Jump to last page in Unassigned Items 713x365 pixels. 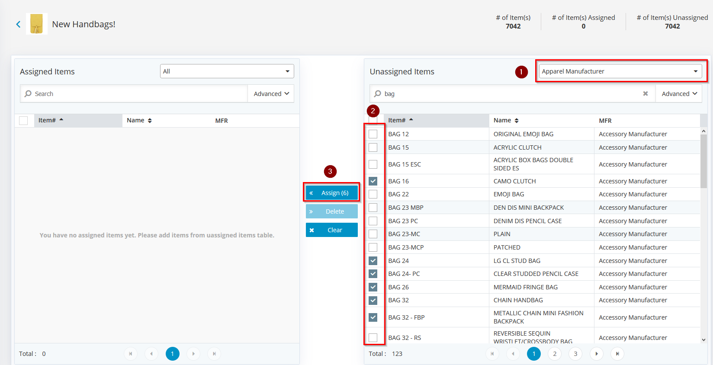(x=617, y=354)
